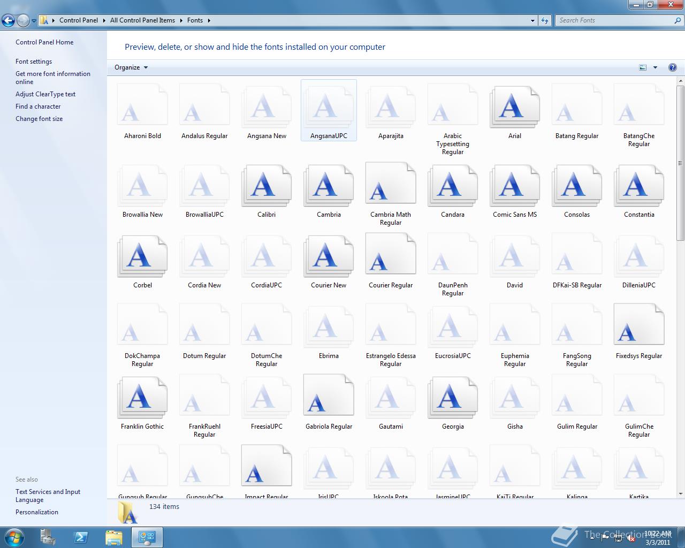685x548 pixels.
Task: Select the Georgia font icon
Action: click(452, 397)
